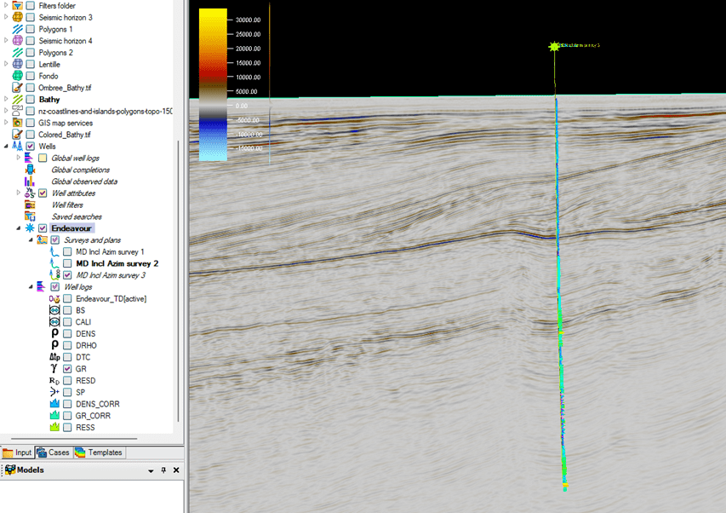Click the Seismic horizon 3 icon
726x513 pixels.
(17, 17)
